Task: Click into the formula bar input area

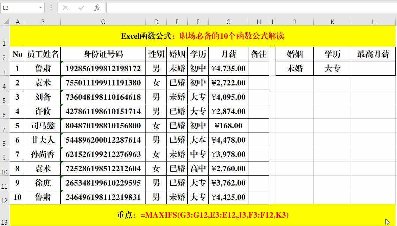Action: point(252,8)
